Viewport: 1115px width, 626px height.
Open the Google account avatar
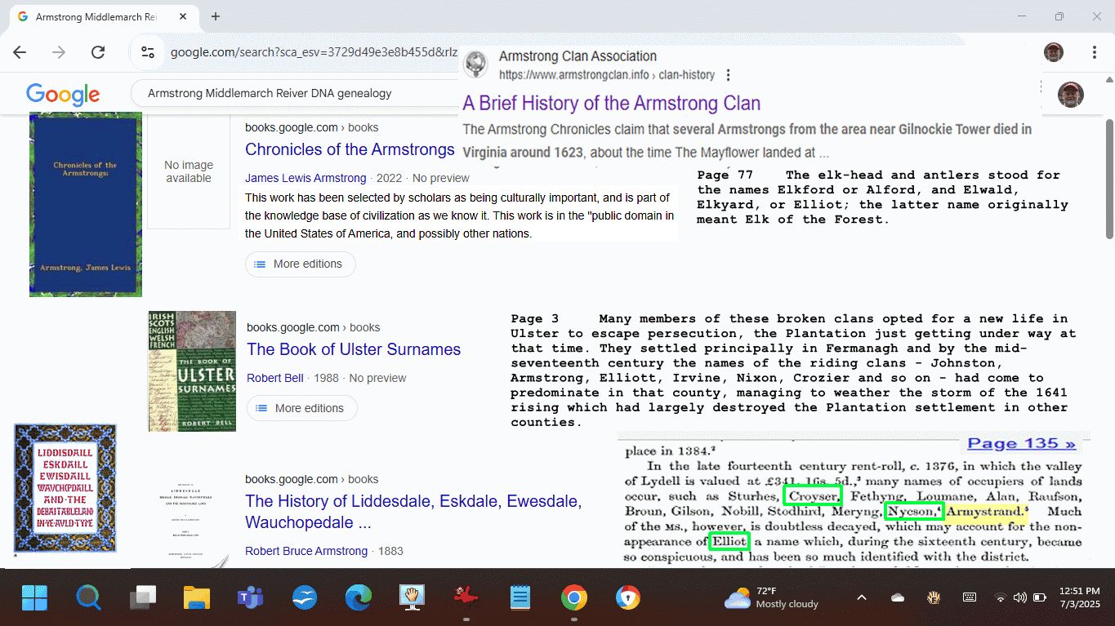(x=1070, y=94)
